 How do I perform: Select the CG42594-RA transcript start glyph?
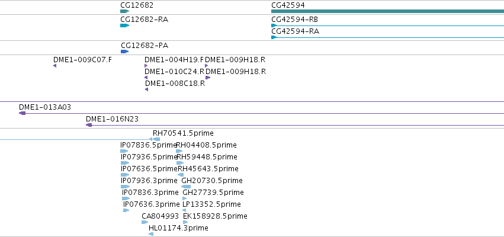274,37
